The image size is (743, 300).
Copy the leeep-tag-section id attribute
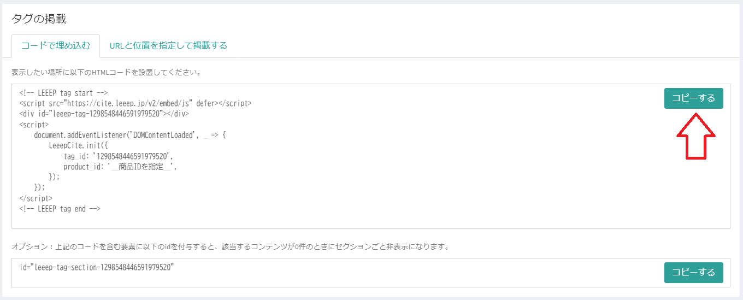pos(693,273)
